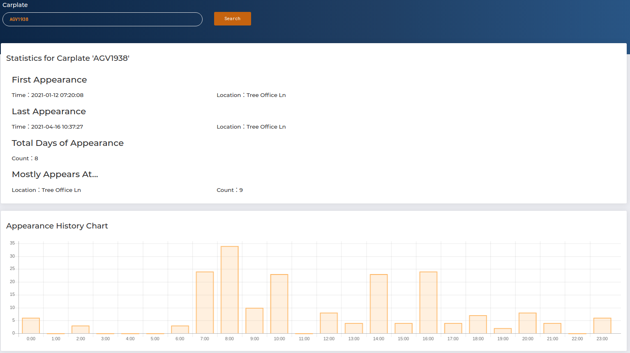Click the 2:00 bar in the chart
The width and height of the screenshot is (630, 353).
(81, 330)
